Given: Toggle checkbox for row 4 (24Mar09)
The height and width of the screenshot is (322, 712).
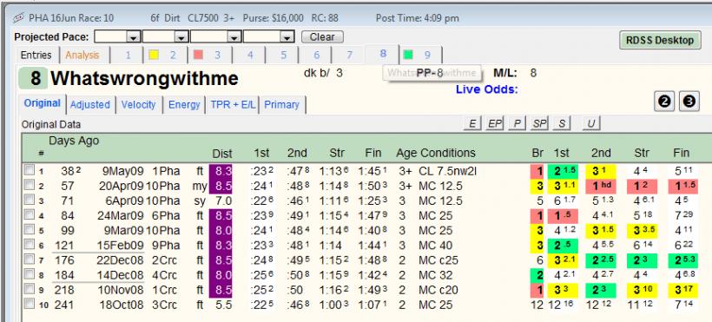Looking at the screenshot, I should (x=29, y=215).
